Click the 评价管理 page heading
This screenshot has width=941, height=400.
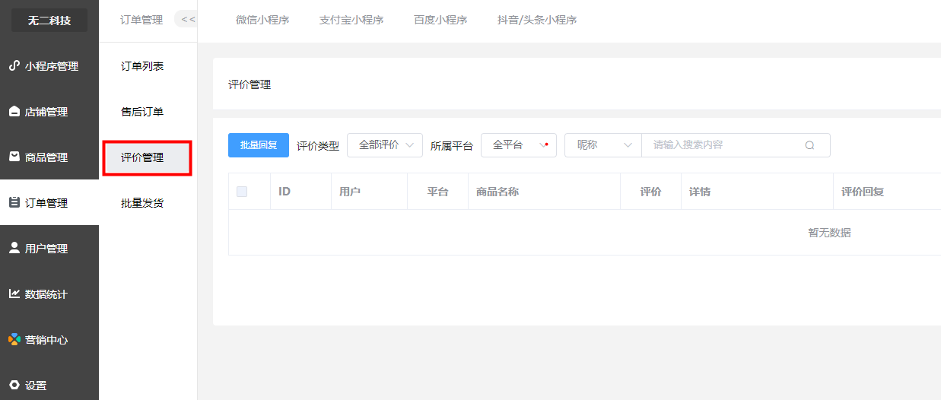point(250,84)
